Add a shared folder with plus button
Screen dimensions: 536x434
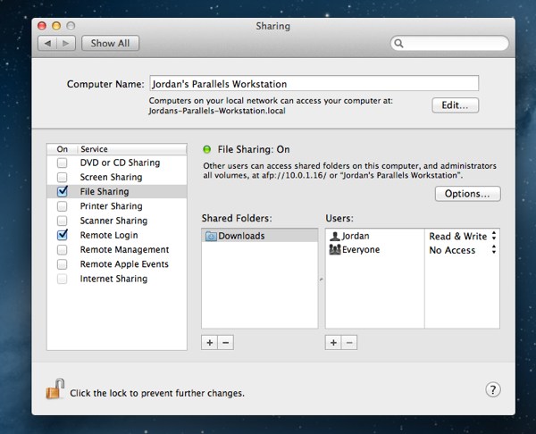[209, 342]
